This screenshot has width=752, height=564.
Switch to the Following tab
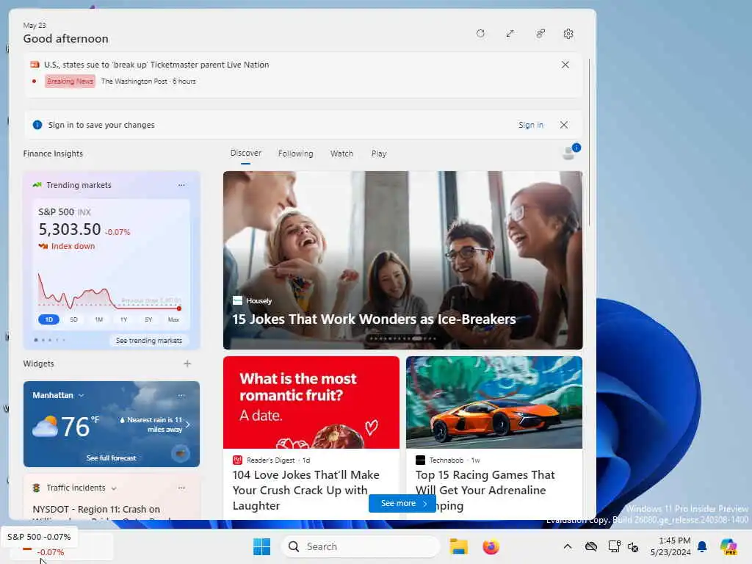295,153
